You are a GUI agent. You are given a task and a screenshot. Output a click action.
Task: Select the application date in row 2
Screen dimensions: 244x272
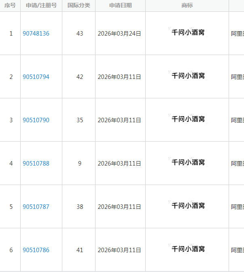[119, 77]
